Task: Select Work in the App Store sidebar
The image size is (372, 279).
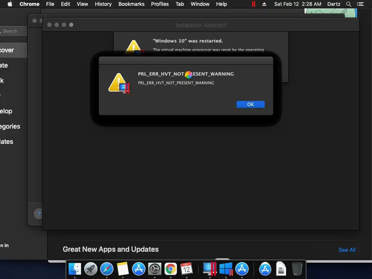Action: point(13,80)
